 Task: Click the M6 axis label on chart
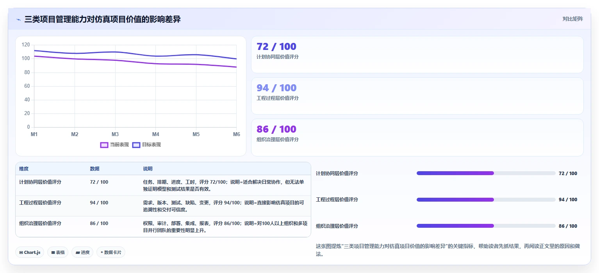pos(237,135)
